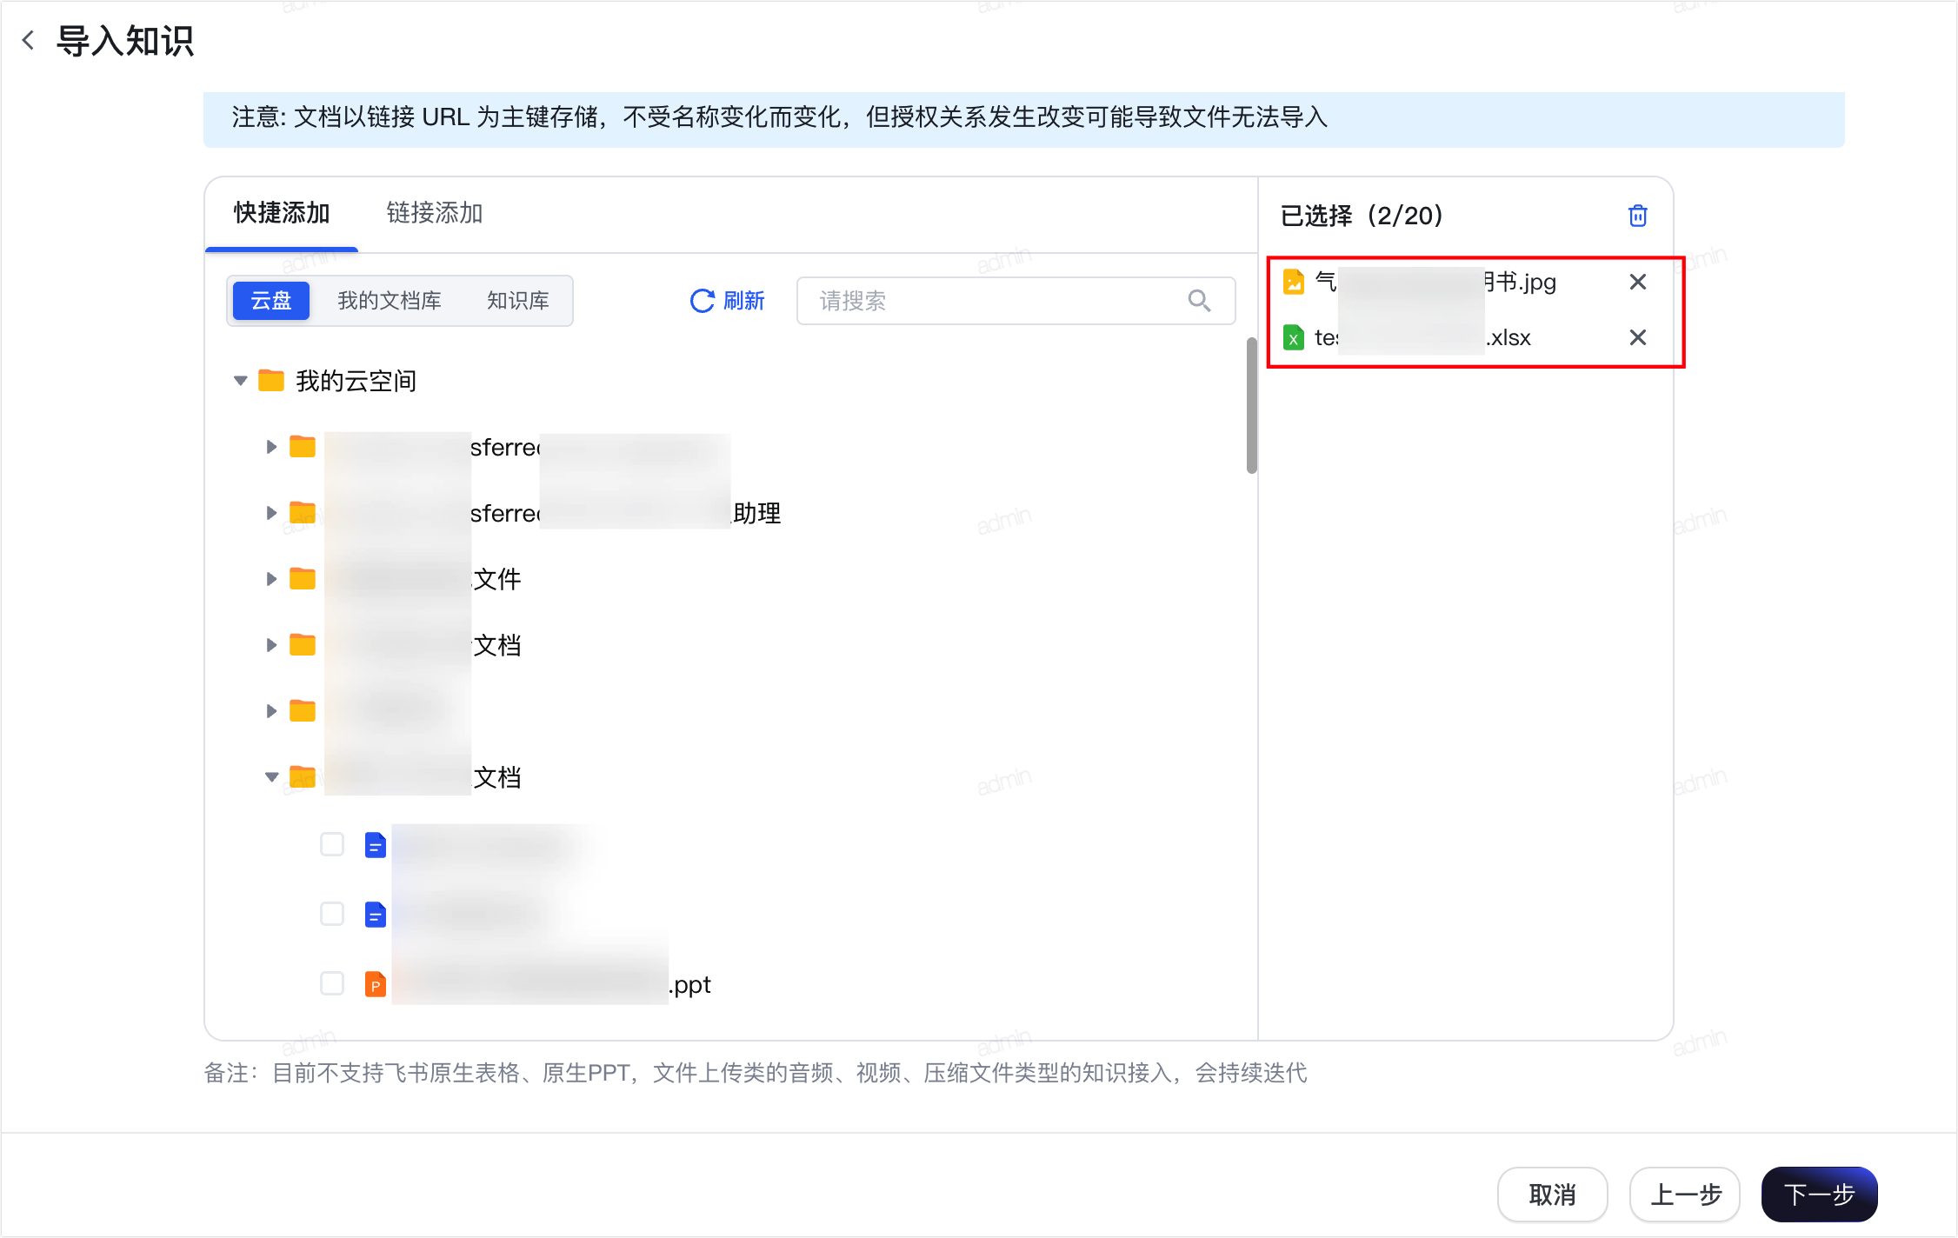Select the 知识库 source tab
Image resolution: width=1958 pixels, height=1238 pixels.
518,301
